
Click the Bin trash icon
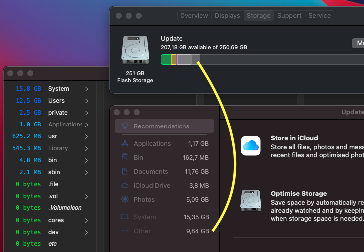coord(125,157)
